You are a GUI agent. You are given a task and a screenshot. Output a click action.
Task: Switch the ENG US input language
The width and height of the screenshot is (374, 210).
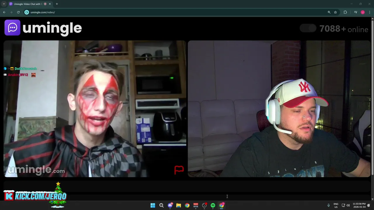[x=336, y=205]
